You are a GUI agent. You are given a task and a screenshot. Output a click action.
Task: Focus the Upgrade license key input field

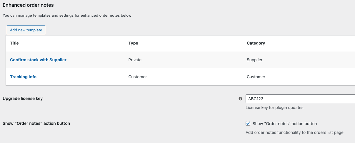(x=300, y=99)
